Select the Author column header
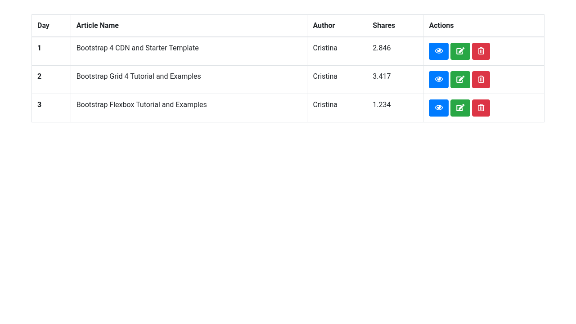The width and height of the screenshot is (576, 324). 324,26
